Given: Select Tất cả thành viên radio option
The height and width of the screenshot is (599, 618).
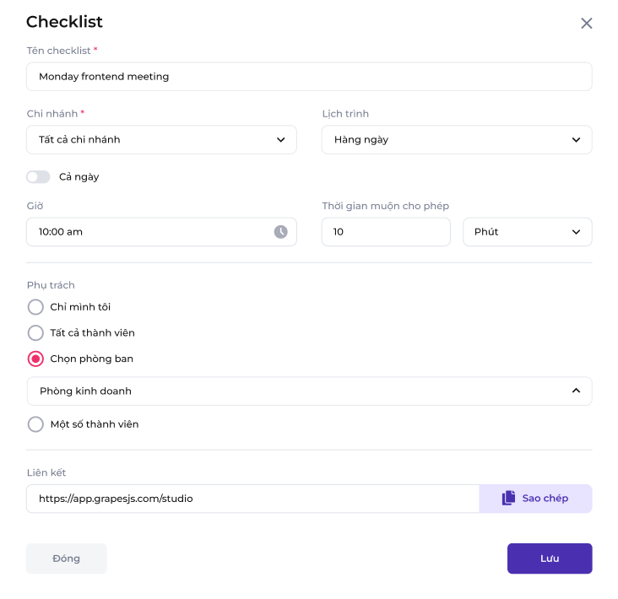Looking at the screenshot, I should (35, 333).
